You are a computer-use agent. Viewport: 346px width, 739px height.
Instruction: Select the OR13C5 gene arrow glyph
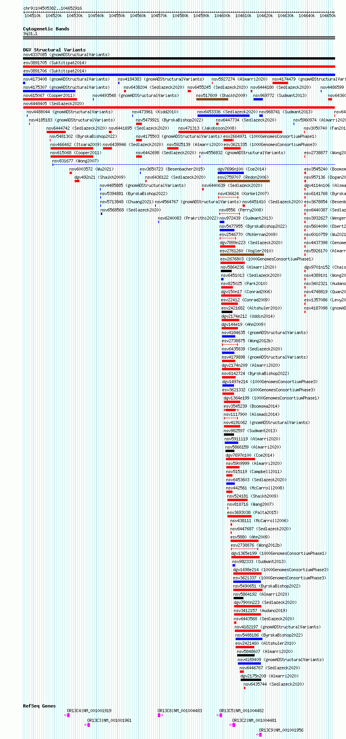click(220, 715)
